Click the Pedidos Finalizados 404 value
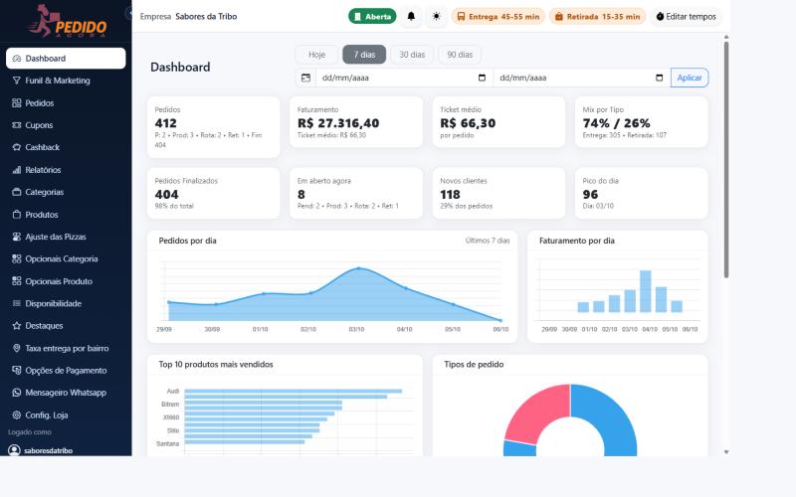796x497 pixels. [x=166, y=194]
